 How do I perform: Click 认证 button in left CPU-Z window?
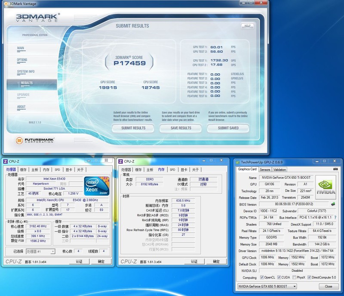point(79,261)
